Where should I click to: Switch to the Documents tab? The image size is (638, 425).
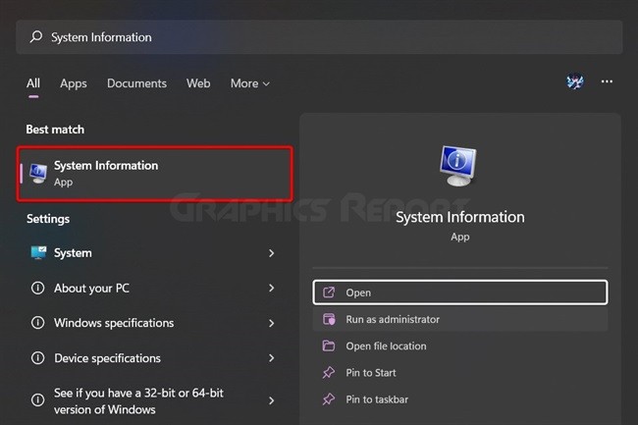pos(136,83)
